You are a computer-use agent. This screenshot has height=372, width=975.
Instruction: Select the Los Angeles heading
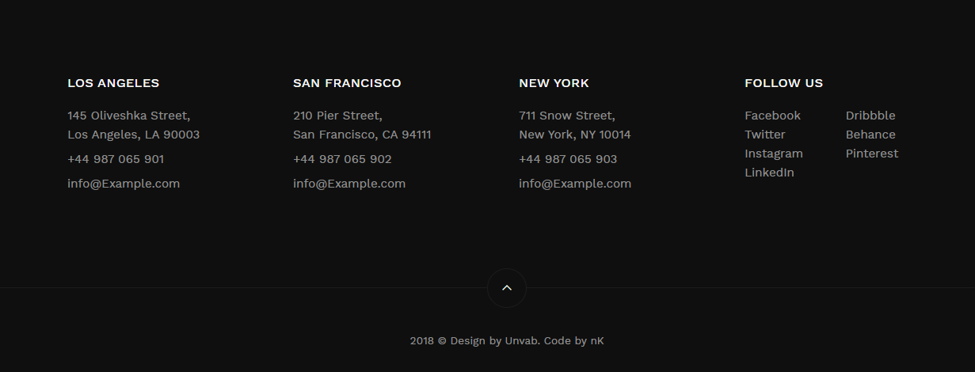click(x=113, y=83)
